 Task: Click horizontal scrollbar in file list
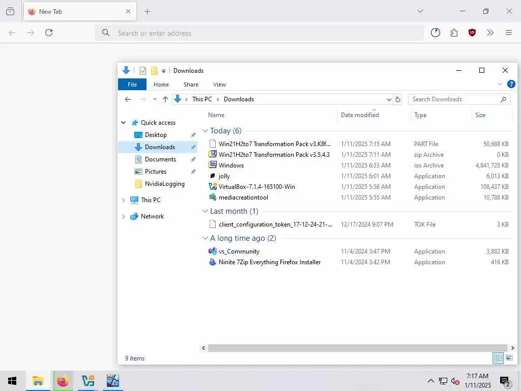[357, 348]
